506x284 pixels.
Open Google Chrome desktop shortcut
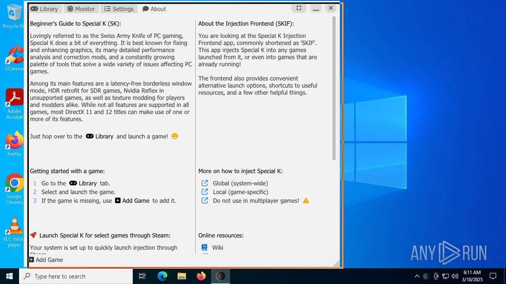[x=14, y=189]
